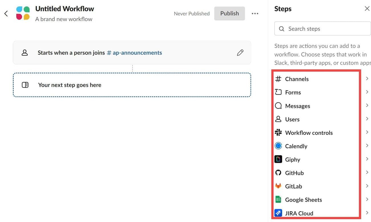Close the Steps panel
Screen dimensions: 371x222
367,9
